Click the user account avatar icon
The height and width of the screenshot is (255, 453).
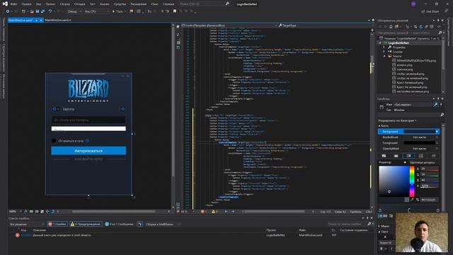click(413, 4)
